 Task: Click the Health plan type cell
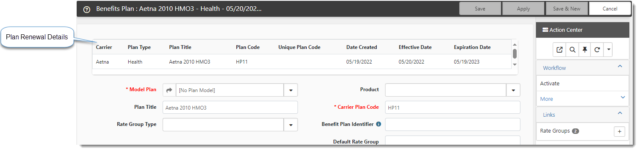[135, 62]
